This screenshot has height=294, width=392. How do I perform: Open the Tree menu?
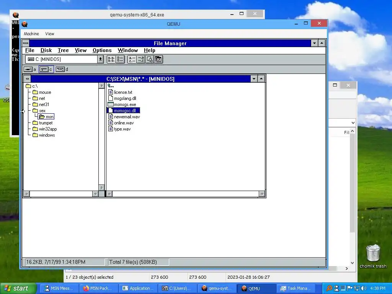pyautogui.click(x=63, y=50)
